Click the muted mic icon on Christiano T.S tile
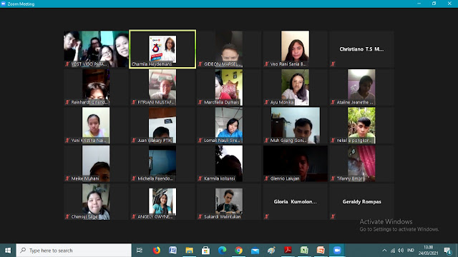This screenshot has width=458, height=257. point(333,64)
